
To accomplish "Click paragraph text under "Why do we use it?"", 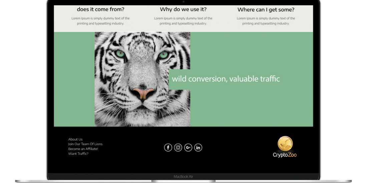I will pos(183,21).
